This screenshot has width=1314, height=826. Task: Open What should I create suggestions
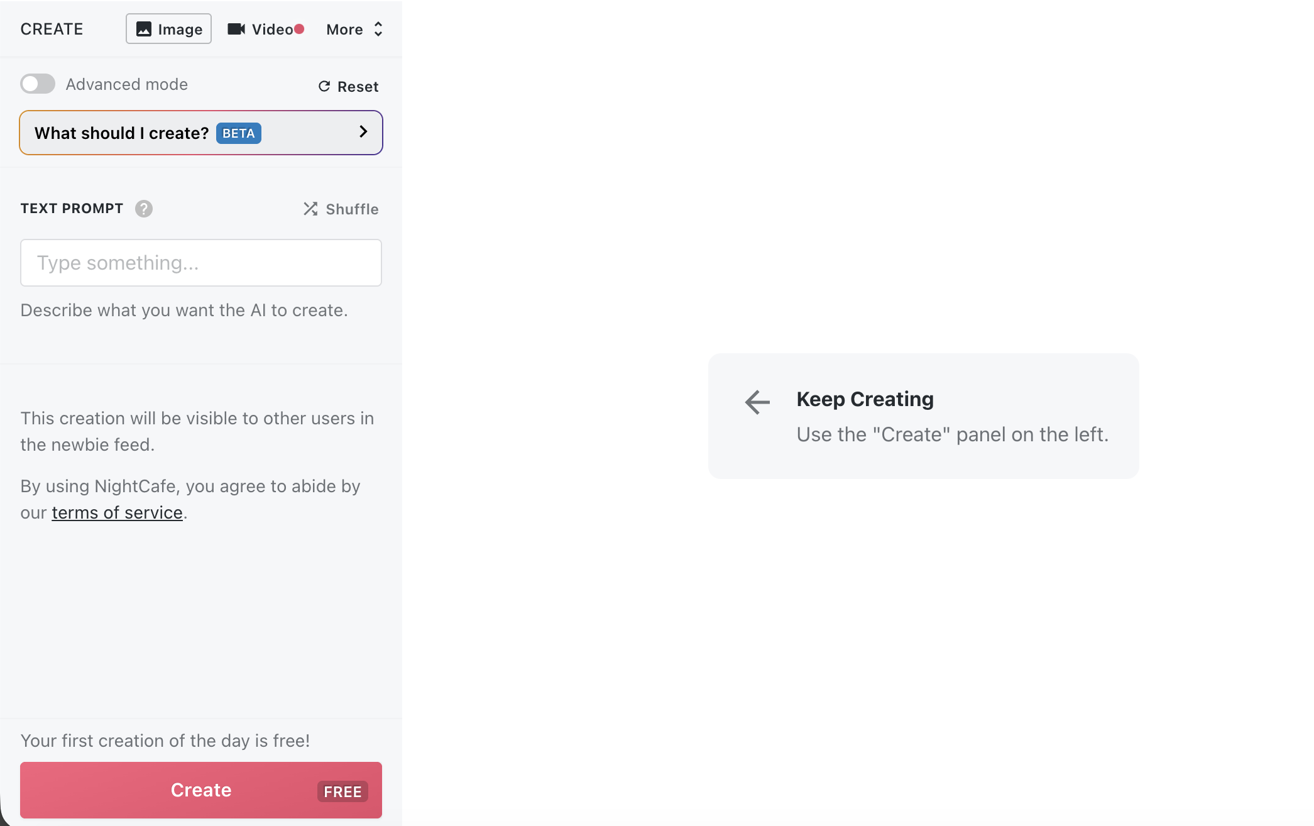(121, 133)
